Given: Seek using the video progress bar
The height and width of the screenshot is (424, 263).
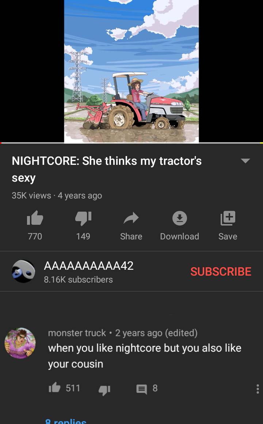Looking at the screenshot, I should (x=131, y=143).
